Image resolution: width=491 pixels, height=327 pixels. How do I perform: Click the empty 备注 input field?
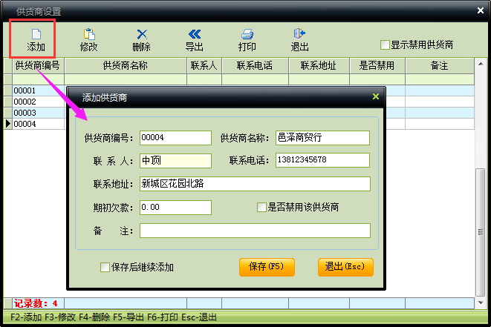254,231
